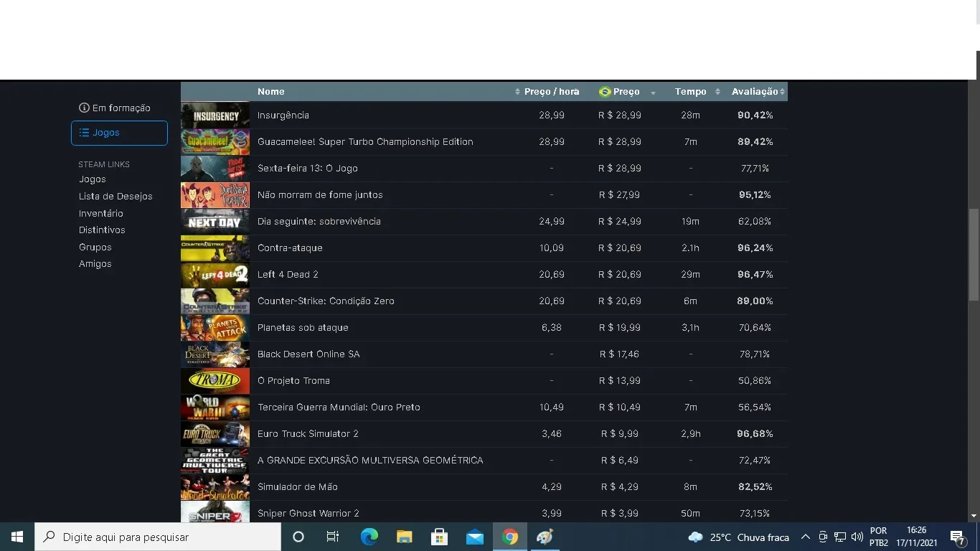Click the POR PTB2 language indicator

pyautogui.click(x=878, y=537)
